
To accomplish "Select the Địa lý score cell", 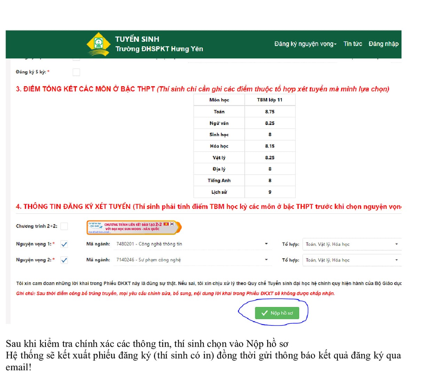I will coord(270,169).
